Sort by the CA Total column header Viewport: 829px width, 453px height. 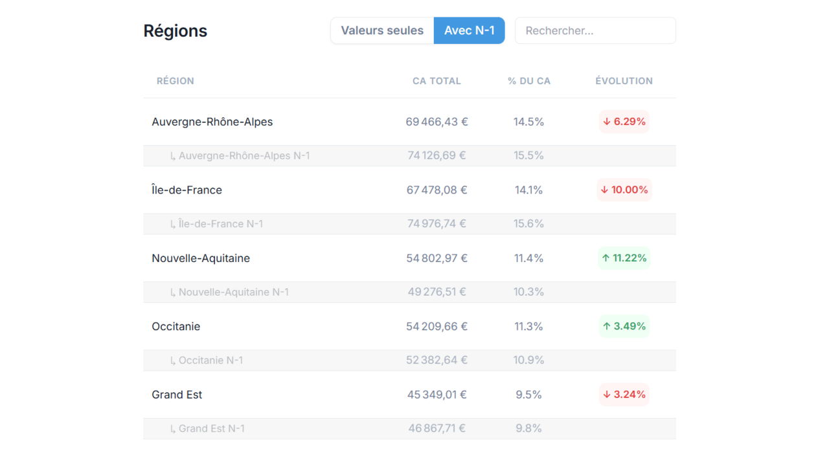coord(437,81)
